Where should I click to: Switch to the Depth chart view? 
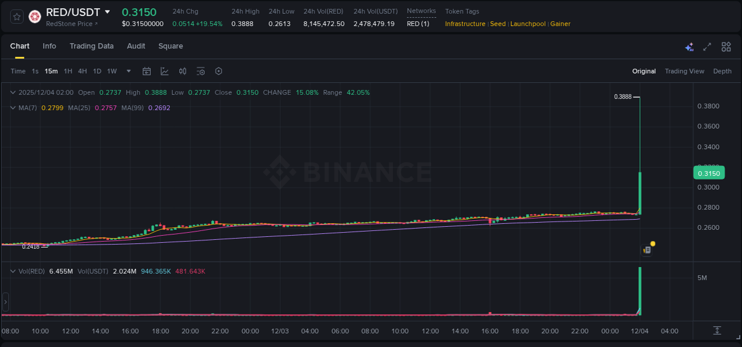[722, 71]
